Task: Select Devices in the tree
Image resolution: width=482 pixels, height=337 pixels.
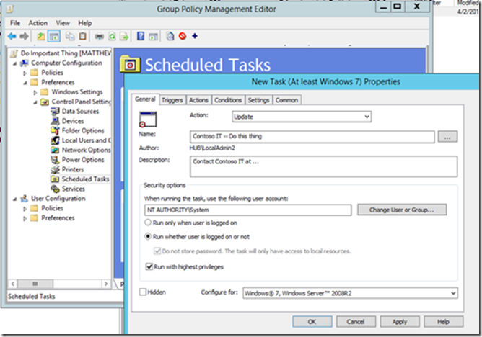Action: [73, 121]
